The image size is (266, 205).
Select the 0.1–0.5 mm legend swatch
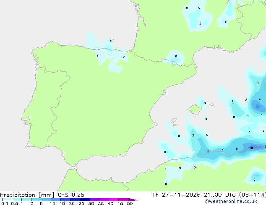pyautogui.click(x=7, y=200)
